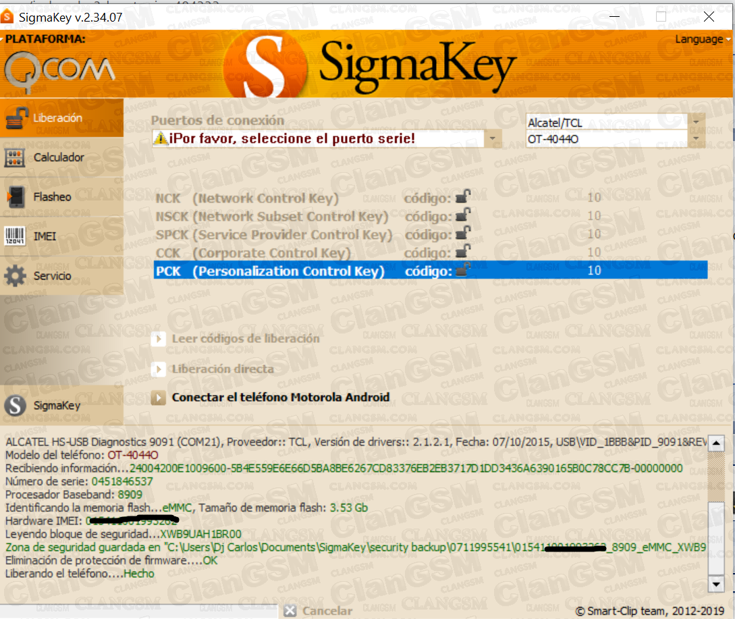This screenshot has width=735, height=619.
Task: Open the Liberación tab
Action: (x=61, y=117)
